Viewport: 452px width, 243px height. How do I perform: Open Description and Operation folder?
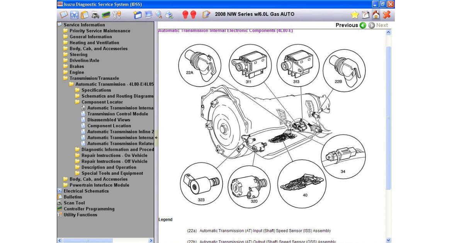[109, 167]
